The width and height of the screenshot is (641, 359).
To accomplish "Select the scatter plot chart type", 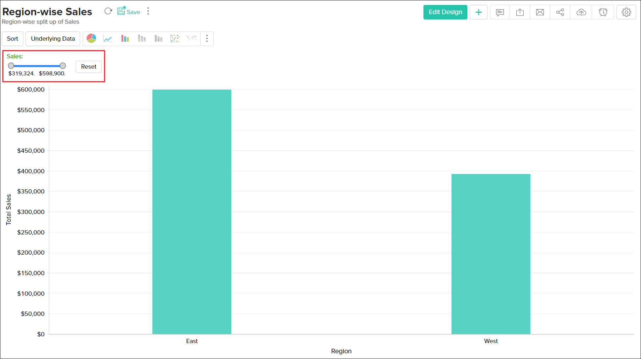I will pyautogui.click(x=175, y=38).
